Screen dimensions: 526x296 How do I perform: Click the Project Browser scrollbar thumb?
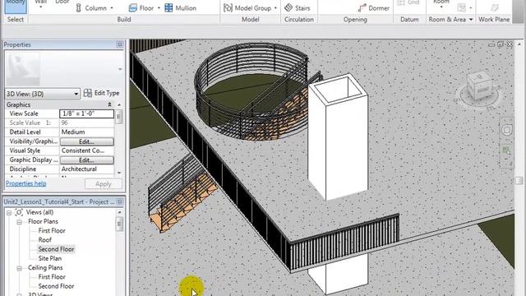coord(119,224)
